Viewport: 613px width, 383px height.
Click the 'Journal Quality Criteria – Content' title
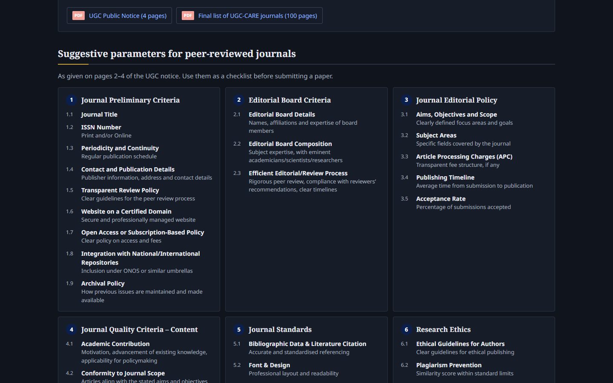[139, 329]
